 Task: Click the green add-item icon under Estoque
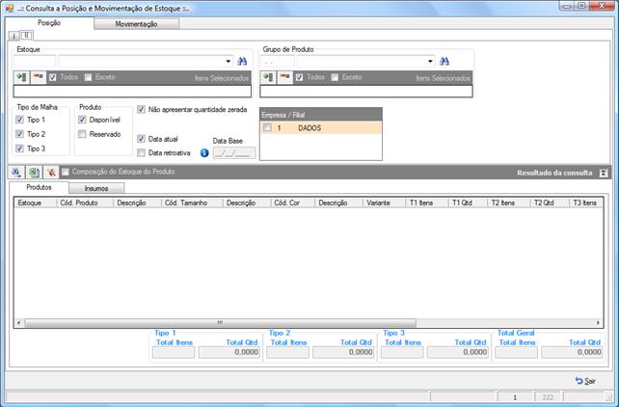22,77
